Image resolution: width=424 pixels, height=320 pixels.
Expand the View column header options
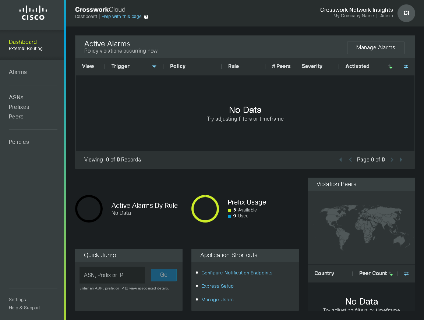point(88,66)
